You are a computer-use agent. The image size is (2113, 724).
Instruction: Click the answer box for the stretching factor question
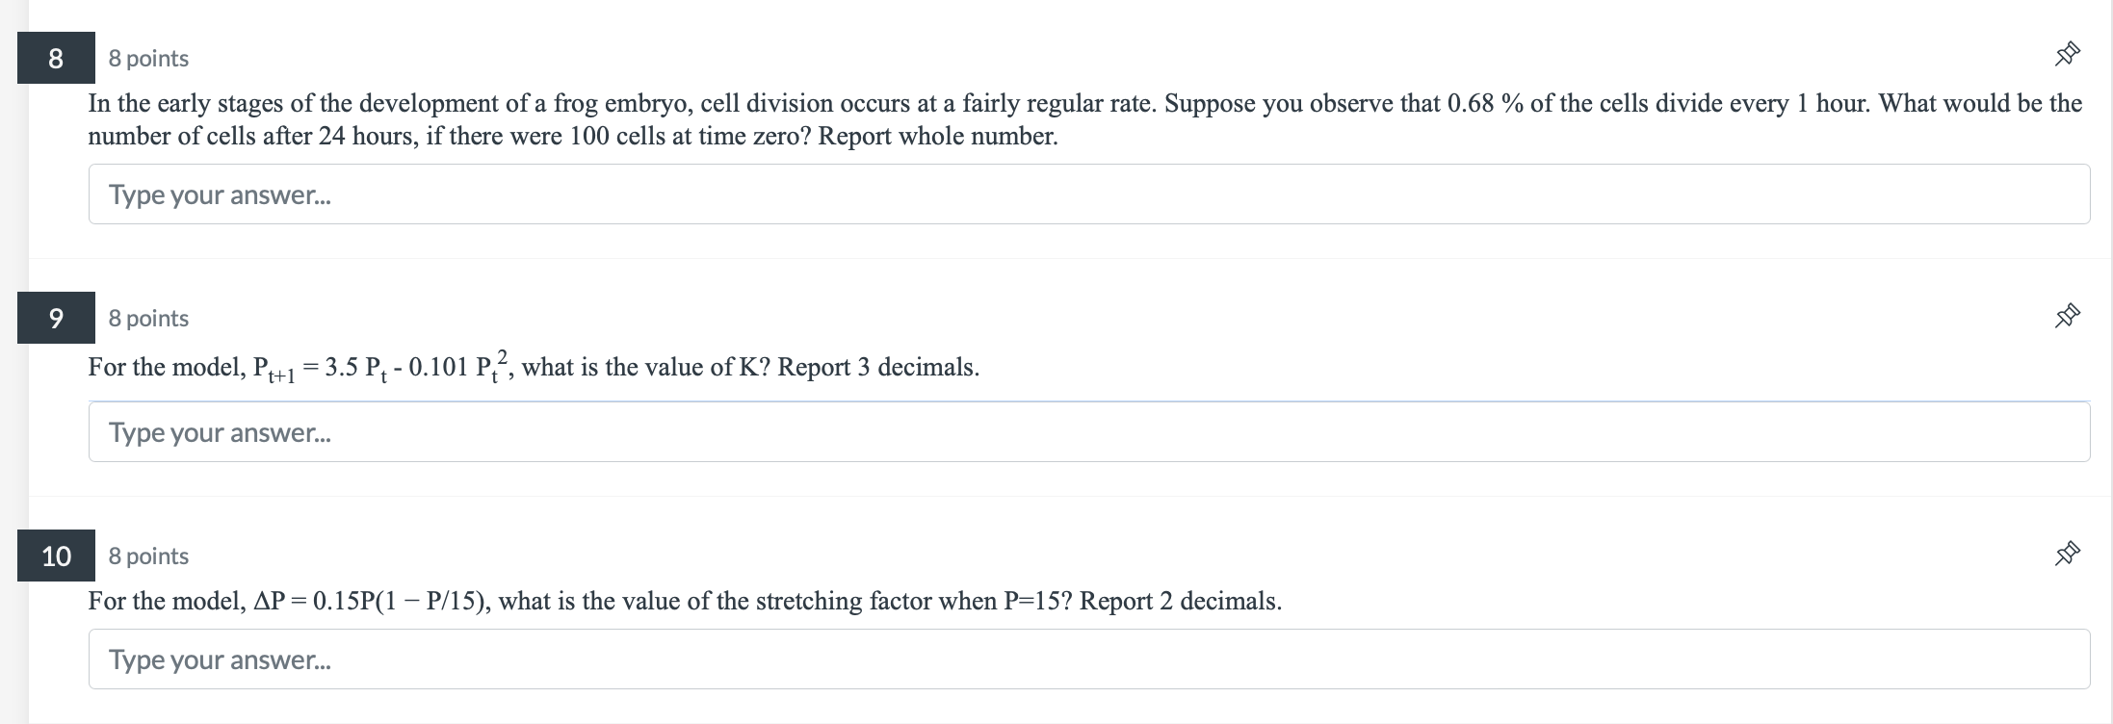point(1088,660)
